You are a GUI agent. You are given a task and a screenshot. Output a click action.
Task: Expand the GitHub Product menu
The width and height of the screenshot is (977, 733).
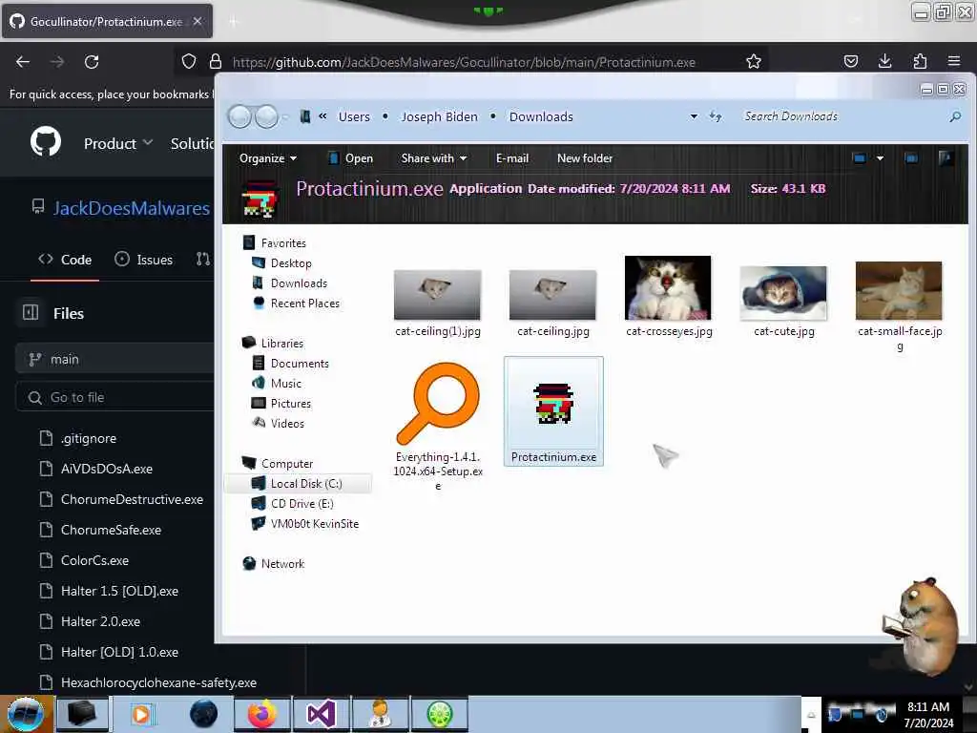[x=117, y=143]
